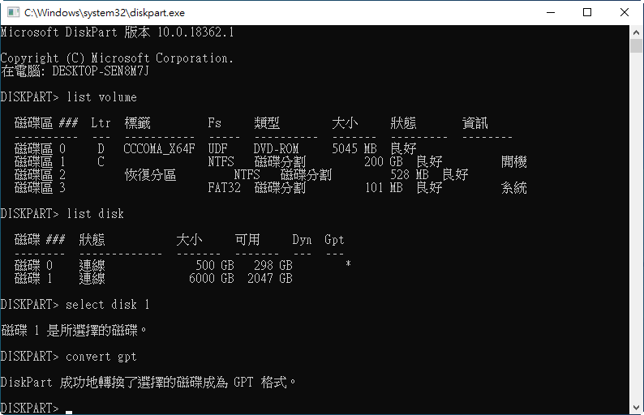Click the scrollbar up arrow
Screen dimensions: 644x415
(x=636, y=32)
